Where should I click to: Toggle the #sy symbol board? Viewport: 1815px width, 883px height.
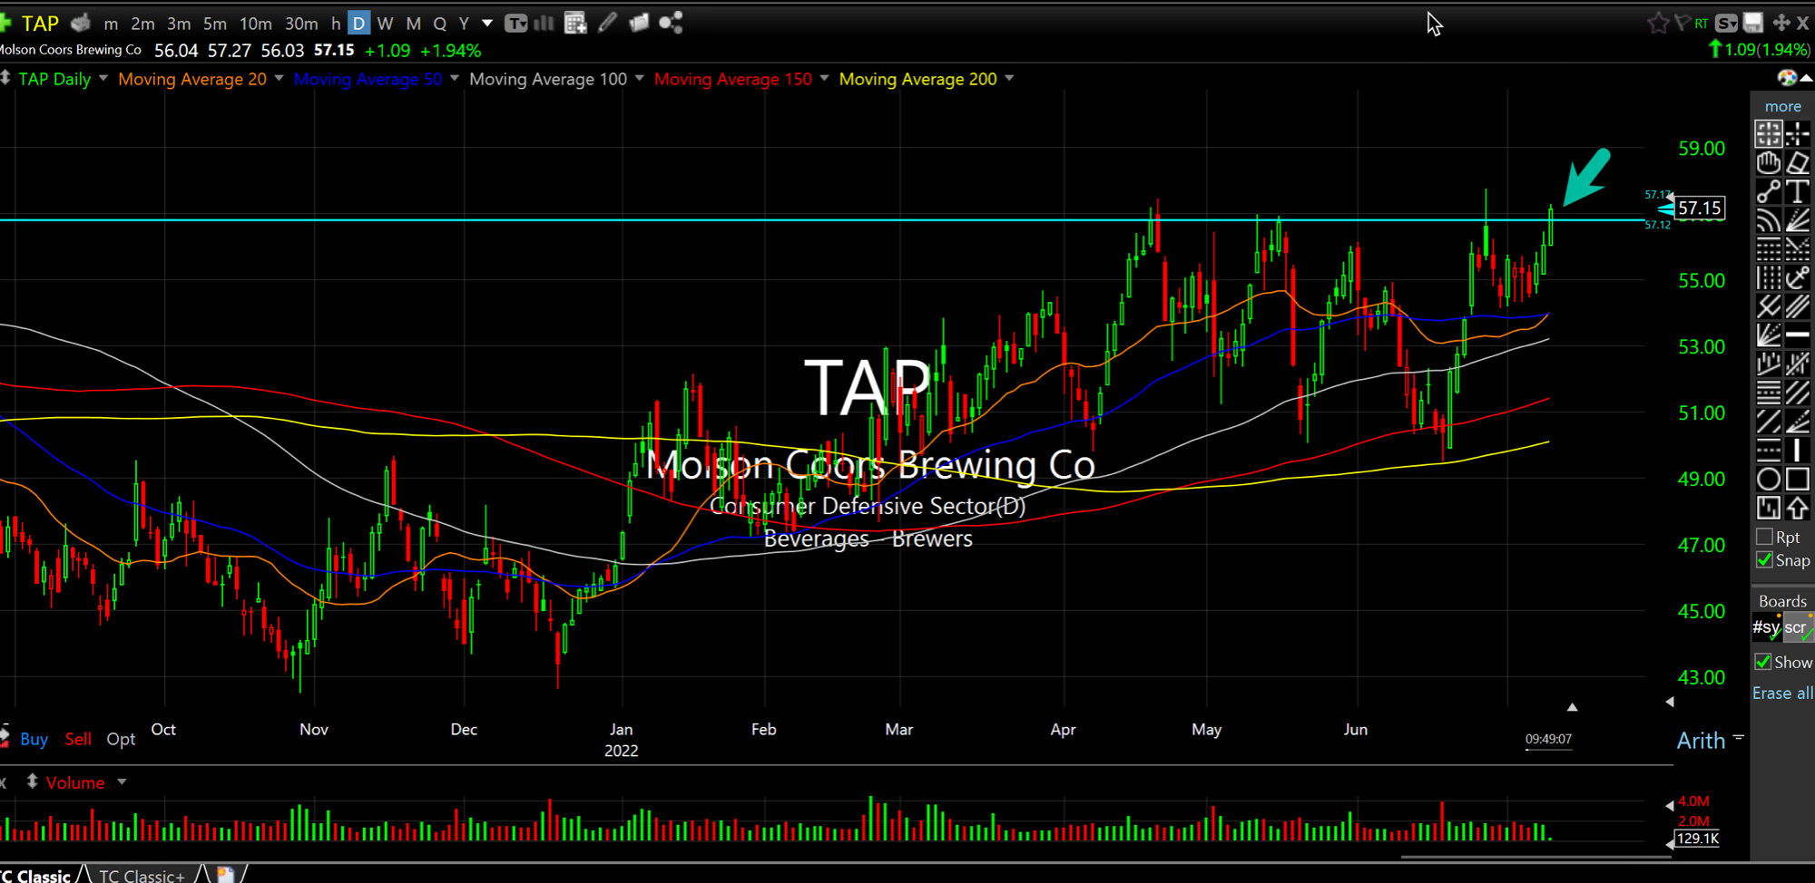[1766, 626]
